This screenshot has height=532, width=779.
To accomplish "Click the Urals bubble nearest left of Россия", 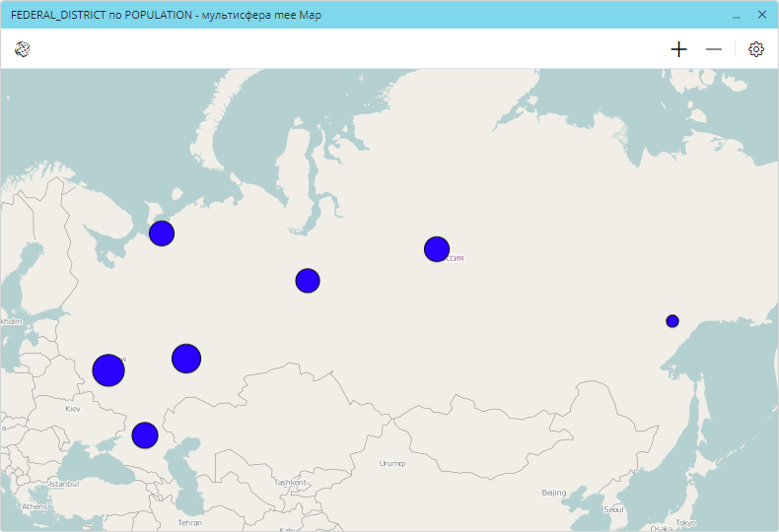I will click(308, 281).
